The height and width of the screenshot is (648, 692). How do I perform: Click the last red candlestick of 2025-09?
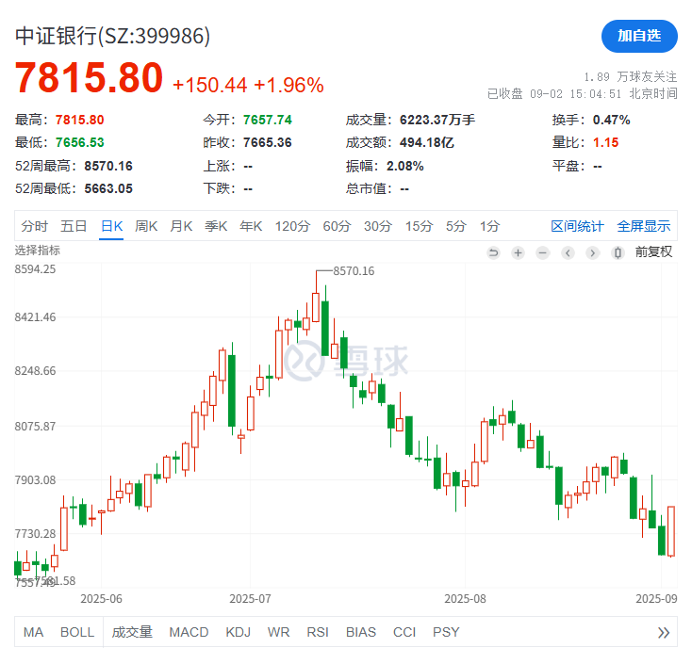(671, 531)
